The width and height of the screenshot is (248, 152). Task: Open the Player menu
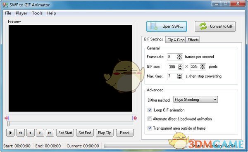pos(21,13)
